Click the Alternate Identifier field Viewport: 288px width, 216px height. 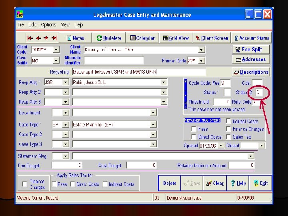point(114,60)
